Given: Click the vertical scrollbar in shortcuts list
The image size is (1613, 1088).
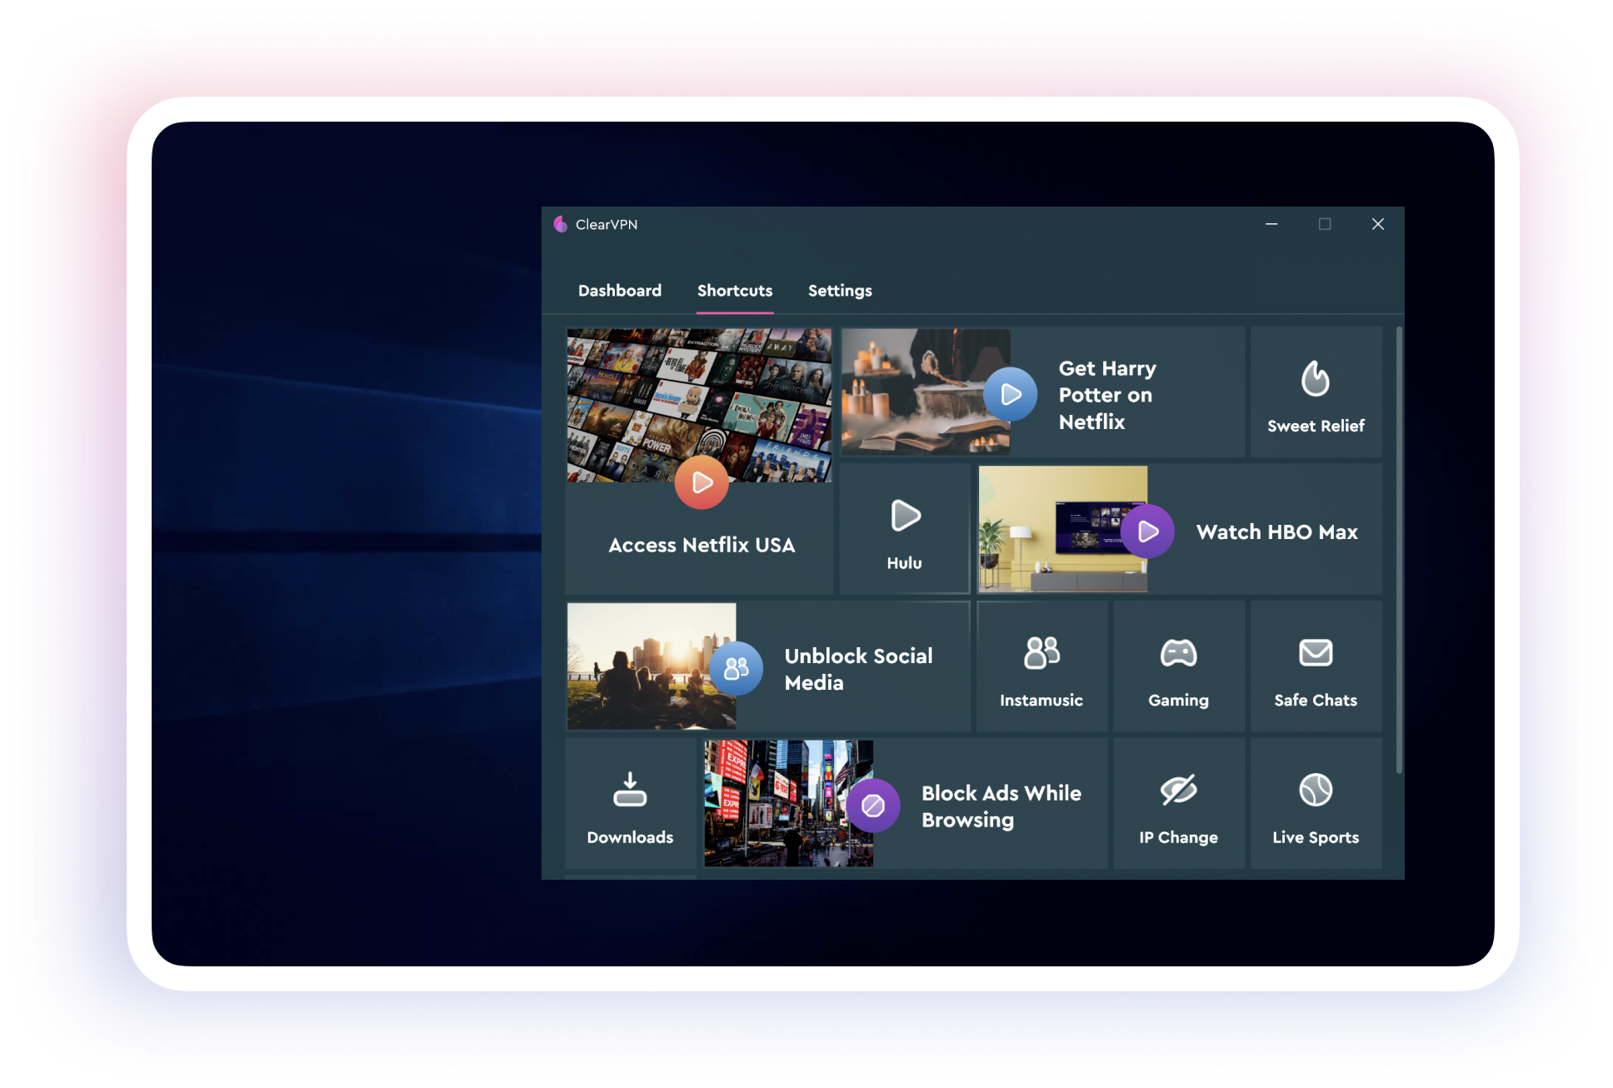Looking at the screenshot, I should pos(1399,550).
